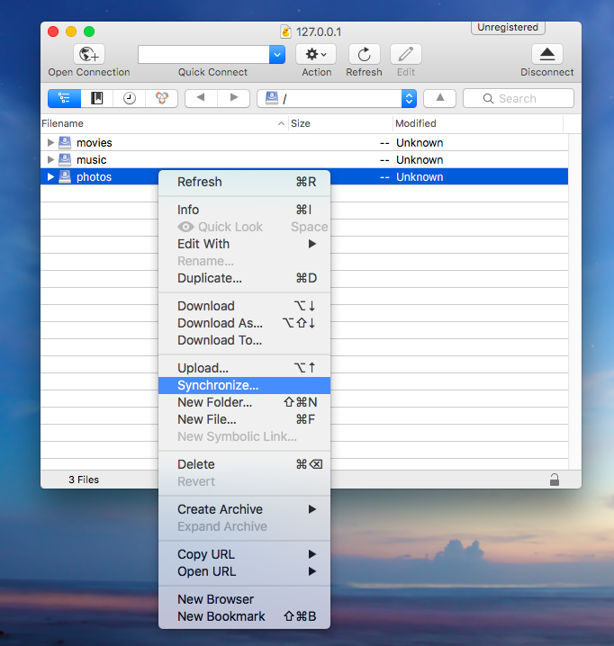
Task: Expand the music folder disclosure triangle
Action: [50, 160]
